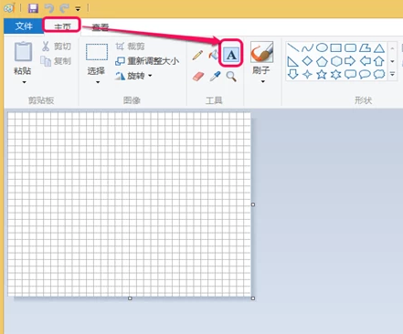Select the Fill with color bucket tool
403x334 pixels.
coord(213,55)
